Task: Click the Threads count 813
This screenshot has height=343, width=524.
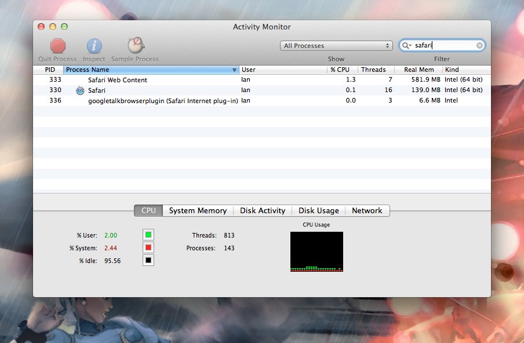Action: click(x=230, y=235)
